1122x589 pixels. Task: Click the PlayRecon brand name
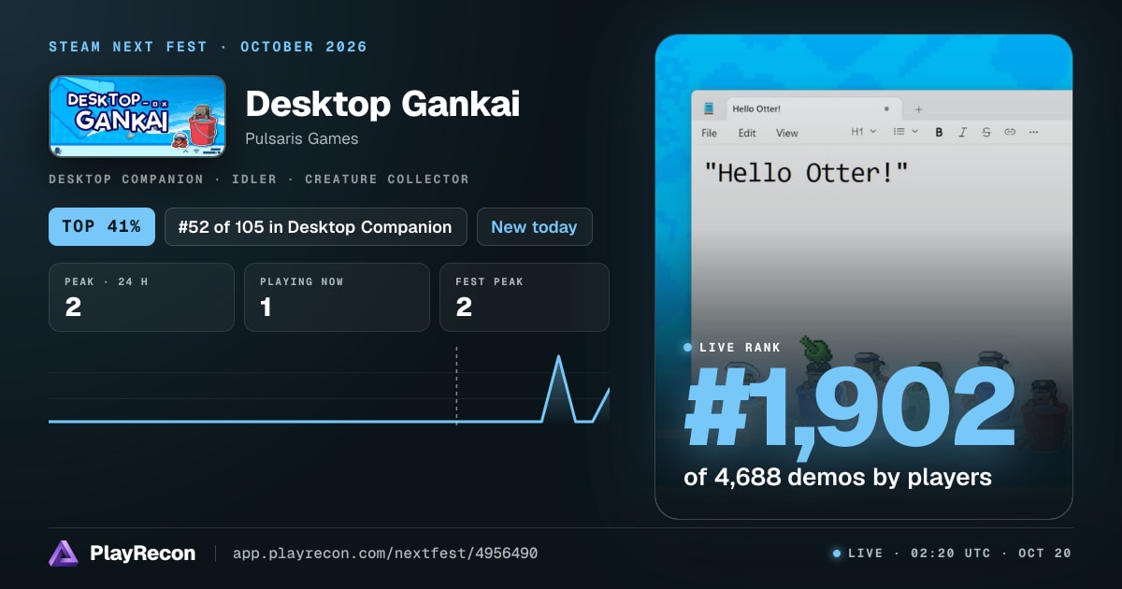[143, 553]
